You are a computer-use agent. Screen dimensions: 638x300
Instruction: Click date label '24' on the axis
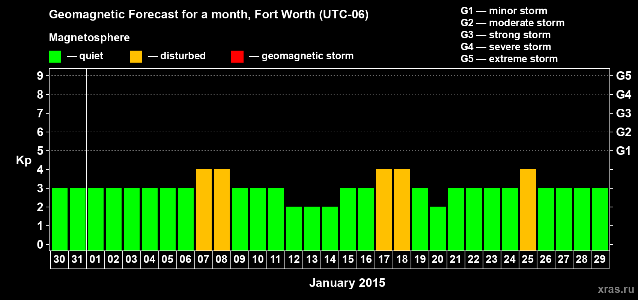[510, 259]
